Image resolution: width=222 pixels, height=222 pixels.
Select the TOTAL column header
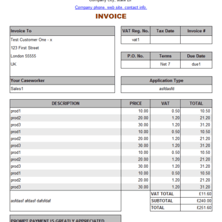tap(196, 103)
